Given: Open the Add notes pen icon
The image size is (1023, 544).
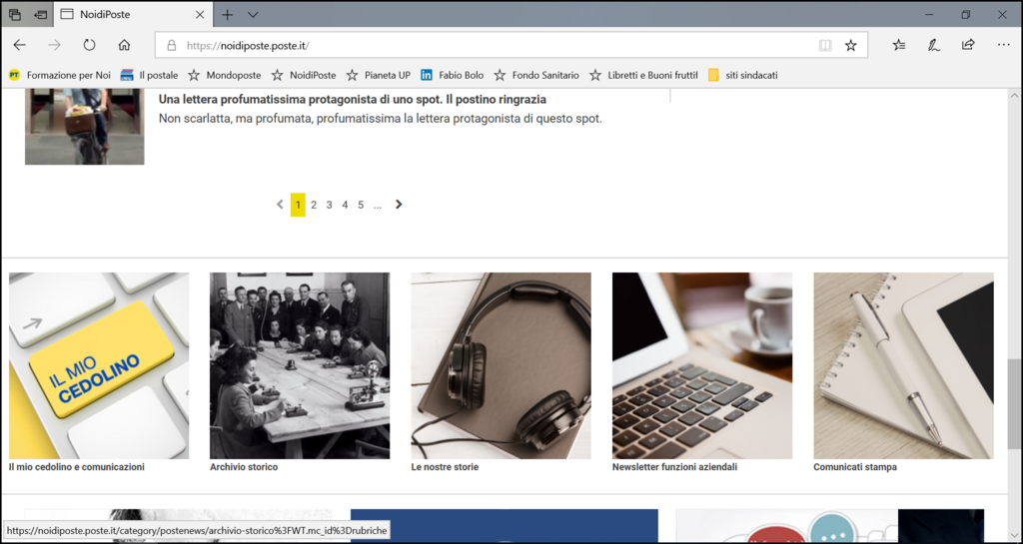Looking at the screenshot, I should 934,45.
